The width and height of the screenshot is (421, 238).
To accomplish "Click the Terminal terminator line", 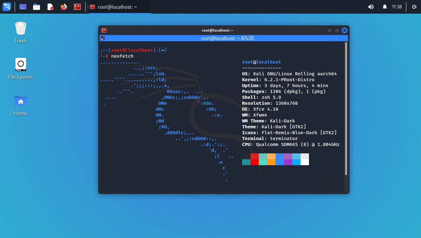I will [x=270, y=139].
